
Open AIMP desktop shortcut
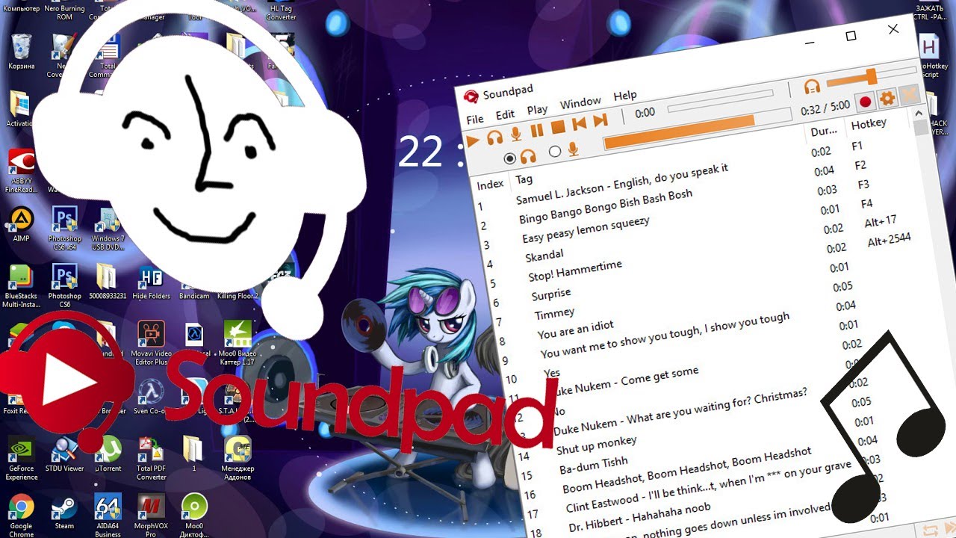click(x=21, y=225)
